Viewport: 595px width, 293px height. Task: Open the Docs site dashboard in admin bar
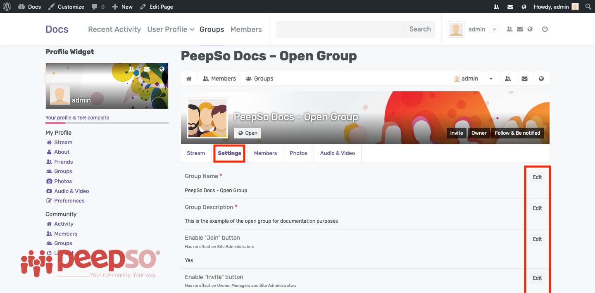click(x=29, y=7)
